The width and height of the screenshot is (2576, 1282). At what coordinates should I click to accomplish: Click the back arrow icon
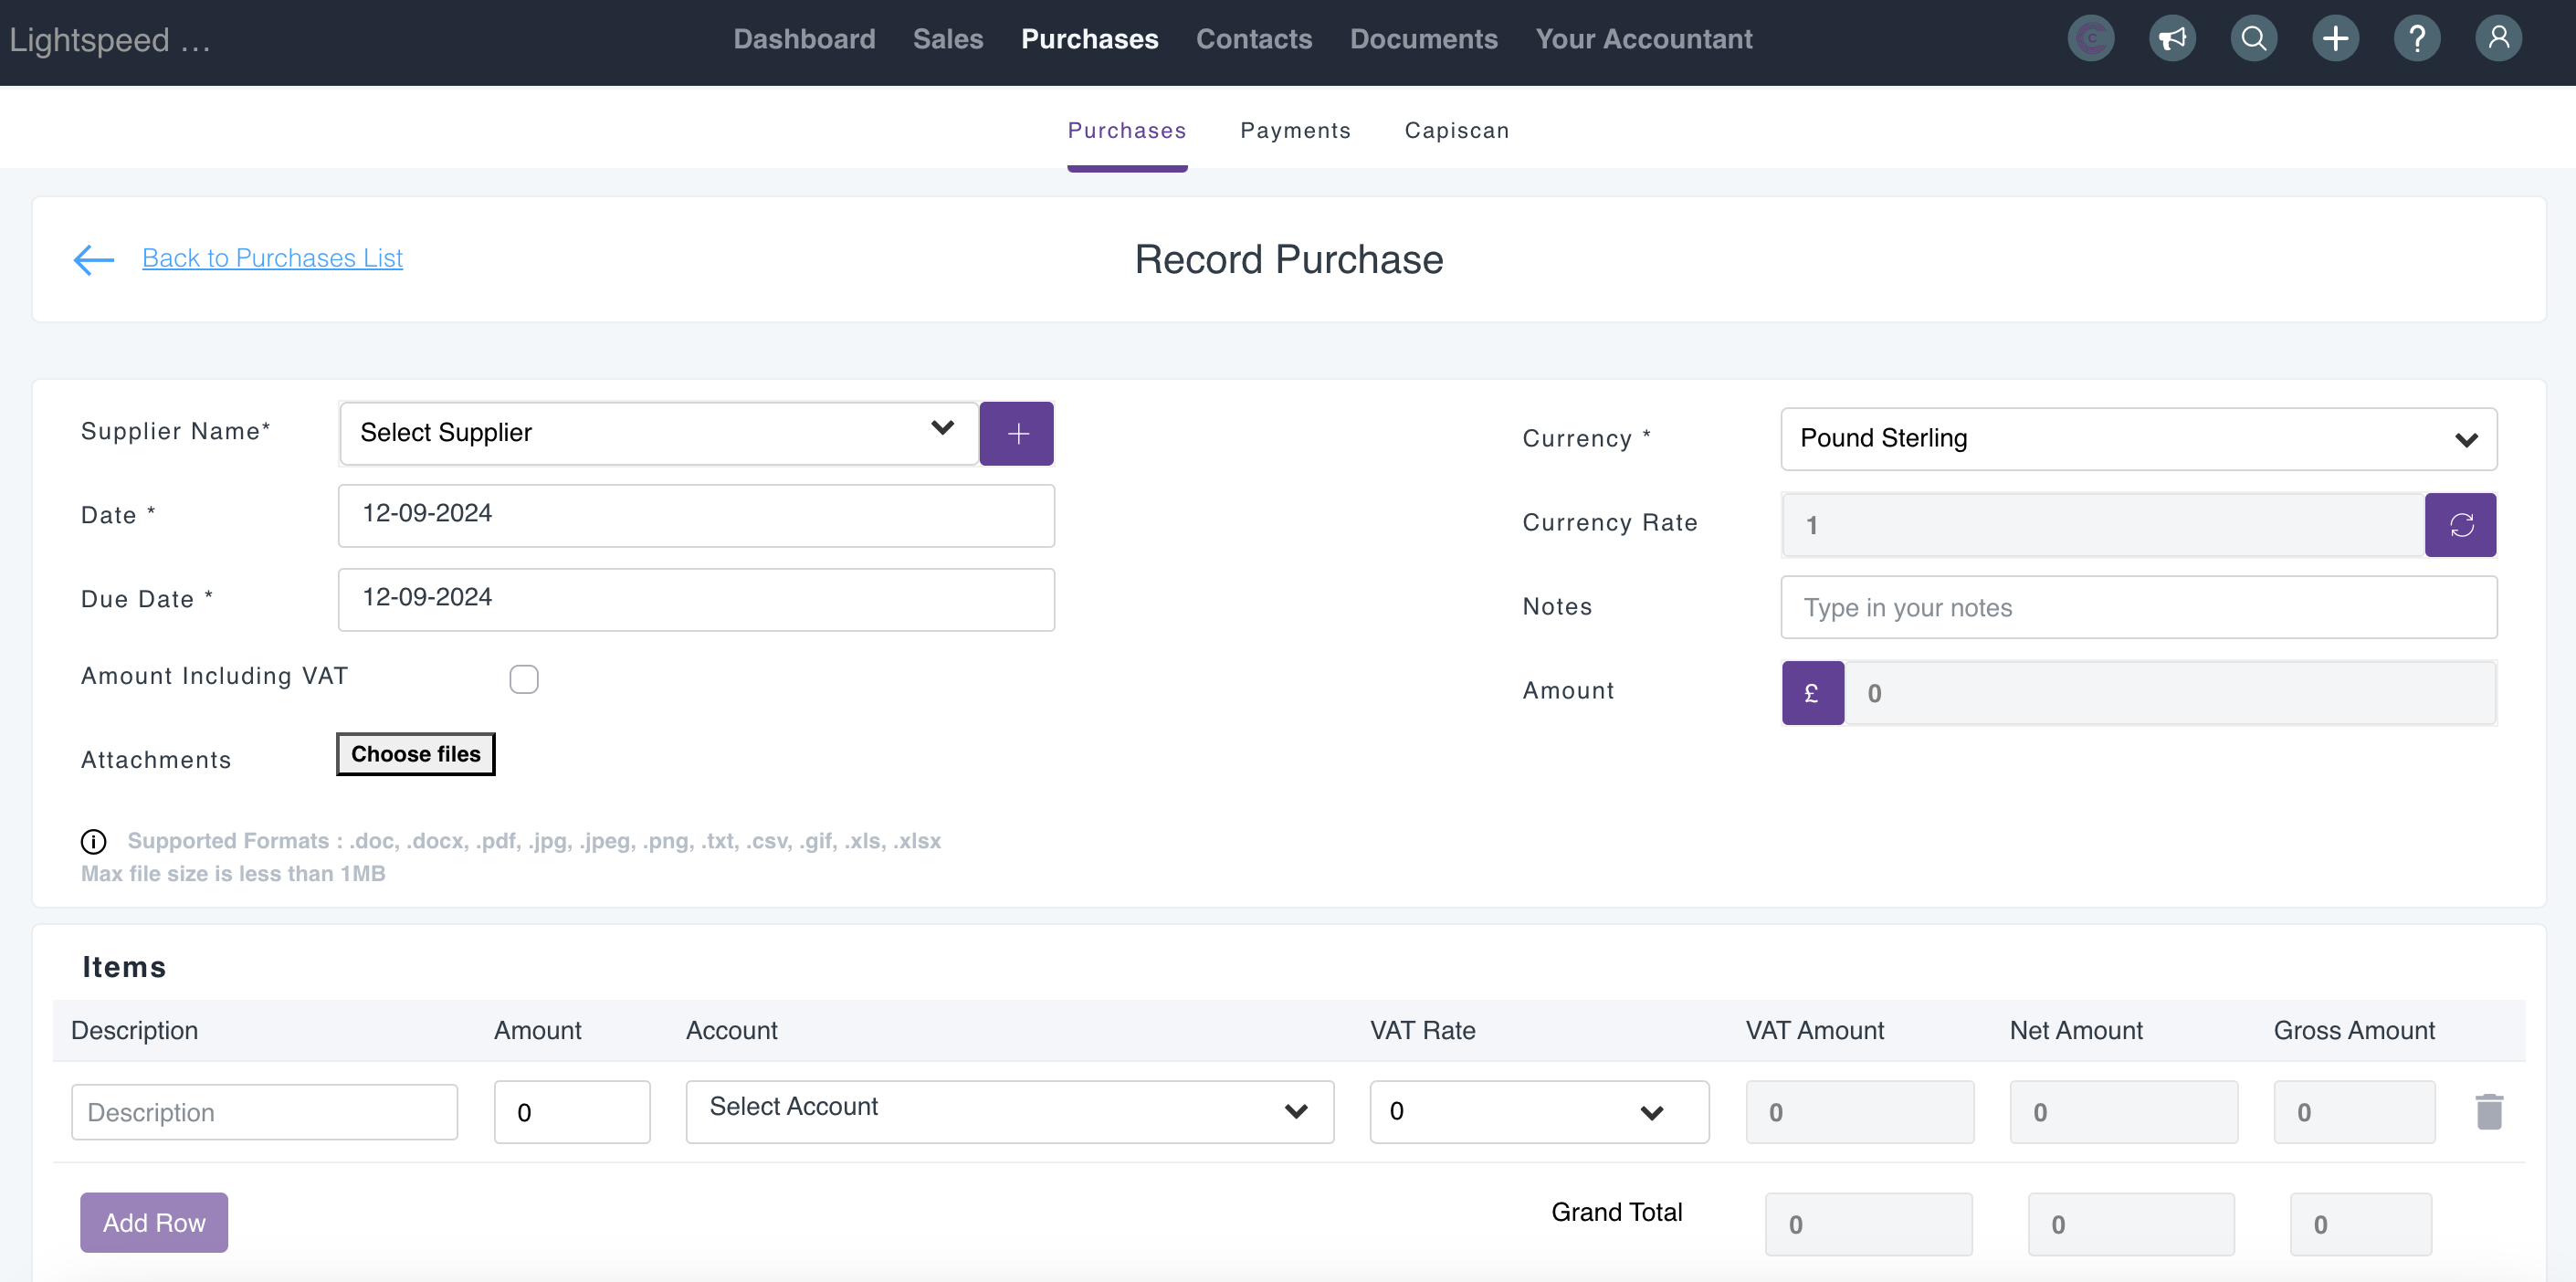(x=94, y=259)
